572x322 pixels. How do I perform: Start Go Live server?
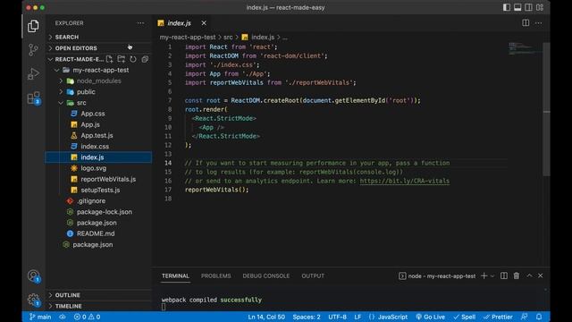(x=431, y=317)
